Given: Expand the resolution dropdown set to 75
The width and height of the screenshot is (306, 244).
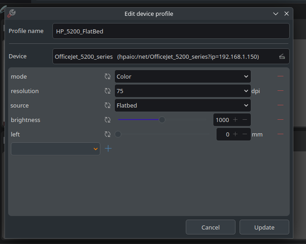Looking at the screenshot, I should (x=182, y=91).
